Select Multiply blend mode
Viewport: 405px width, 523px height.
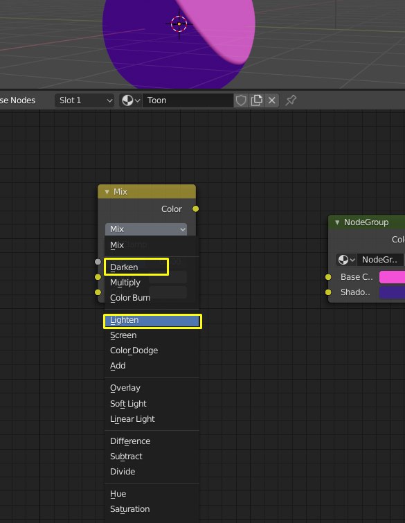152,283
